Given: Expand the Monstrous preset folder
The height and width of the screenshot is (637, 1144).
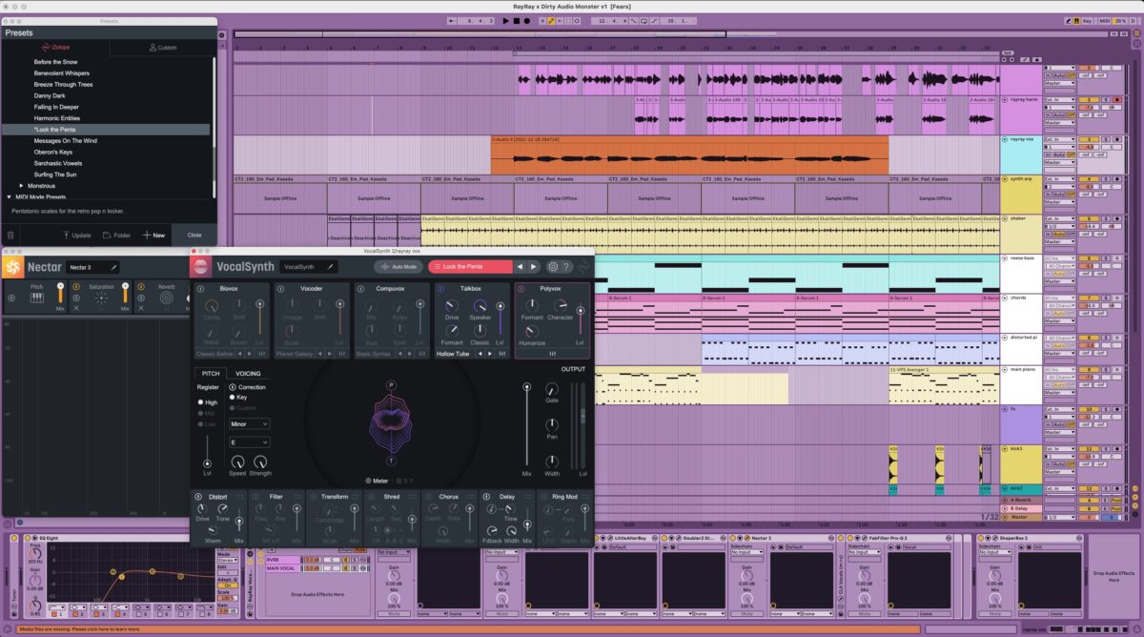Looking at the screenshot, I should 22,186.
